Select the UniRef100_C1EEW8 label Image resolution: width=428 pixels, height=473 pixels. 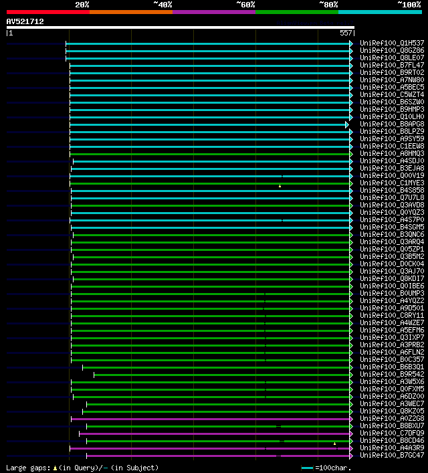[x=392, y=147]
